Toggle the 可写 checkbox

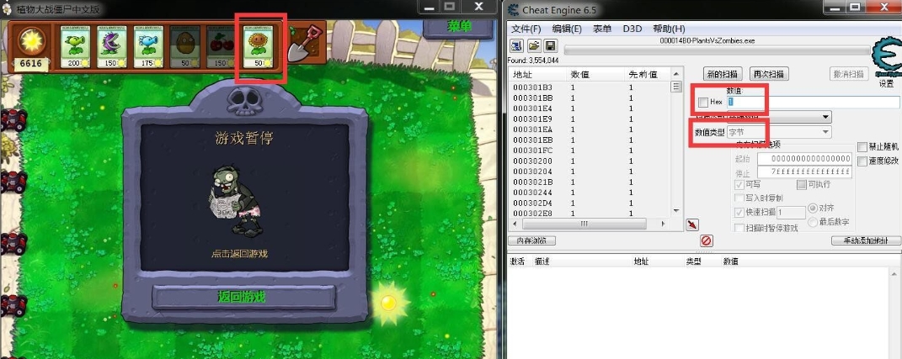(x=739, y=184)
